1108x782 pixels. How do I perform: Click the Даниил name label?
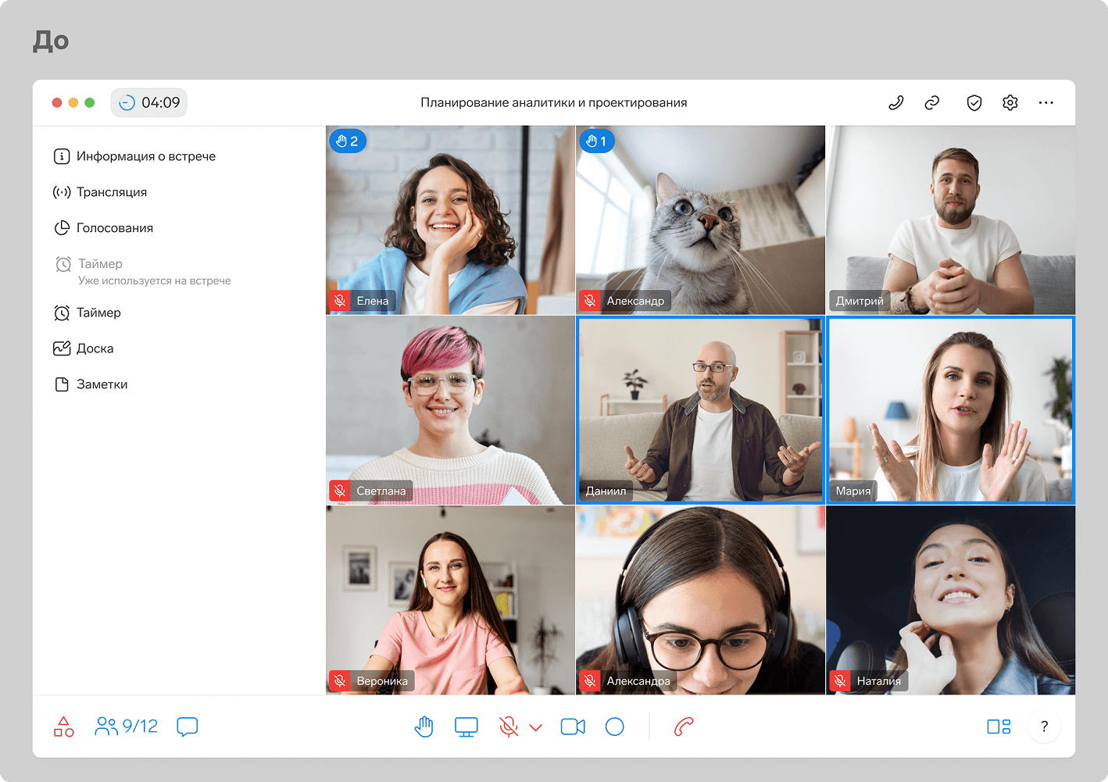coord(606,491)
